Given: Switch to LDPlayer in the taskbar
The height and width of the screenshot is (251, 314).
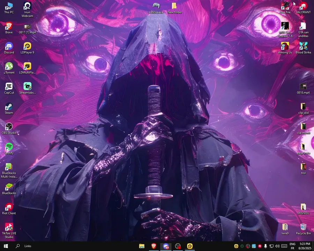Looking at the screenshot, I should pos(190,246).
